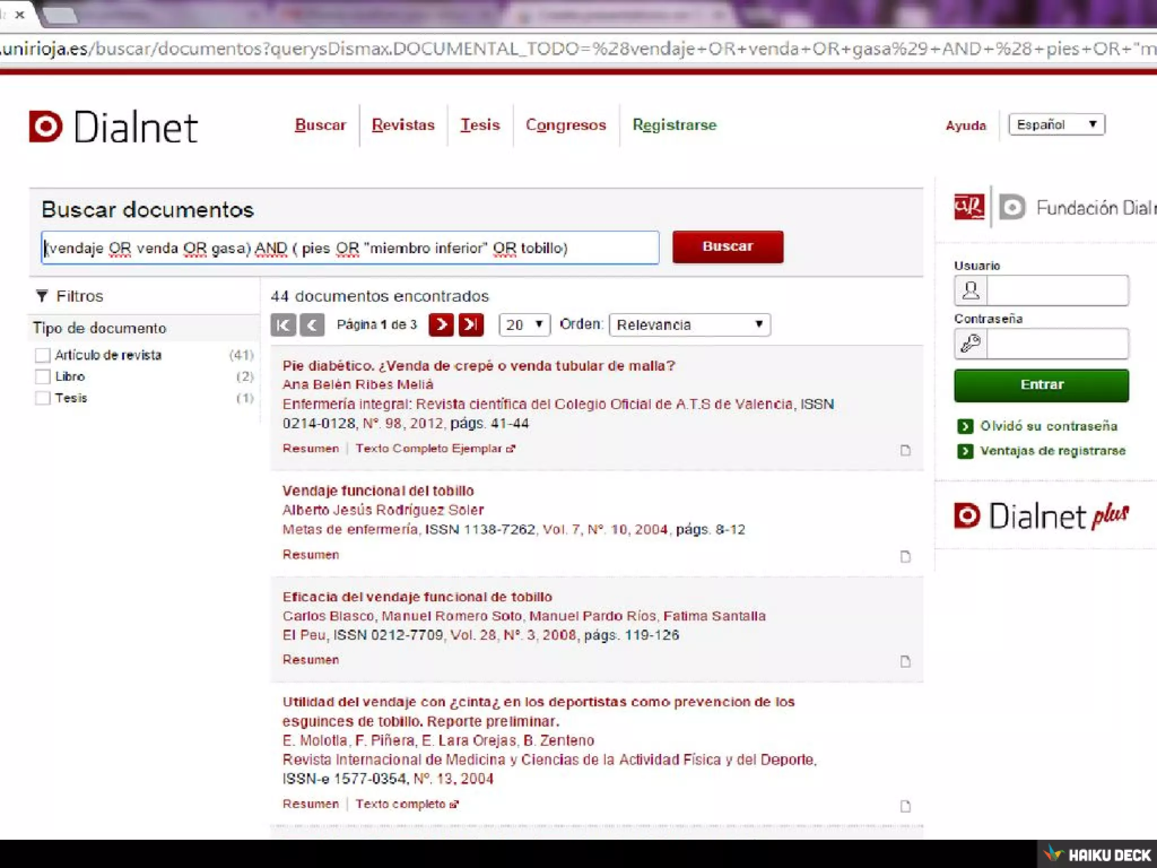
Task: Enable the Libro filter checkbox
Action: (42, 377)
